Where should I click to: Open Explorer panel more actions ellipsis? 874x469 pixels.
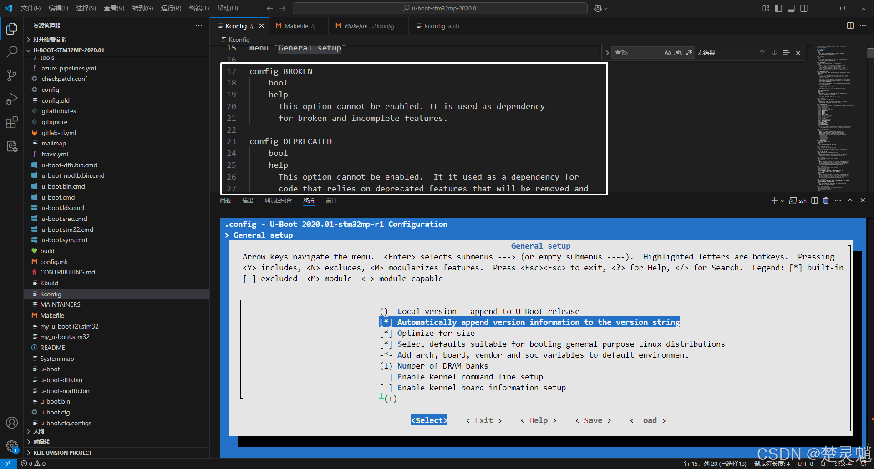click(199, 25)
